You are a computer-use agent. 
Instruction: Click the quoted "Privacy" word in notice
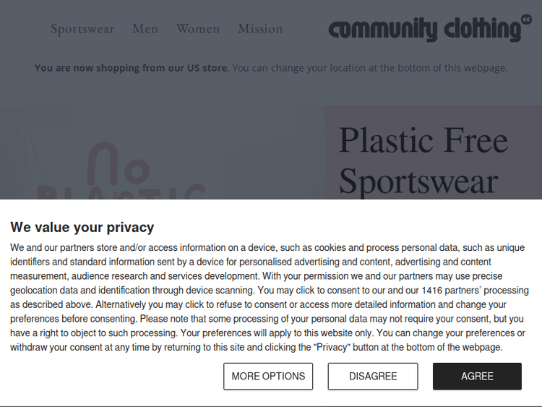(332, 347)
